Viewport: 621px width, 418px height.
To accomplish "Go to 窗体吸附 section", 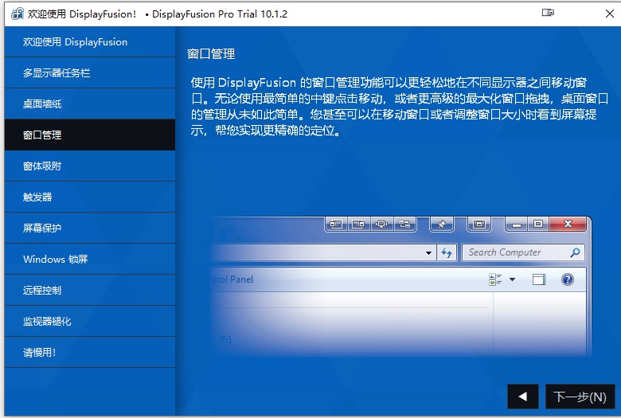I will pos(90,166).
